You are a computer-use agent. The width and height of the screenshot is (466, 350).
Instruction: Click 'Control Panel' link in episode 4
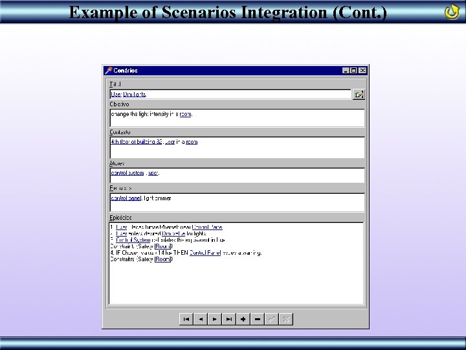click(x=205, y=253)
